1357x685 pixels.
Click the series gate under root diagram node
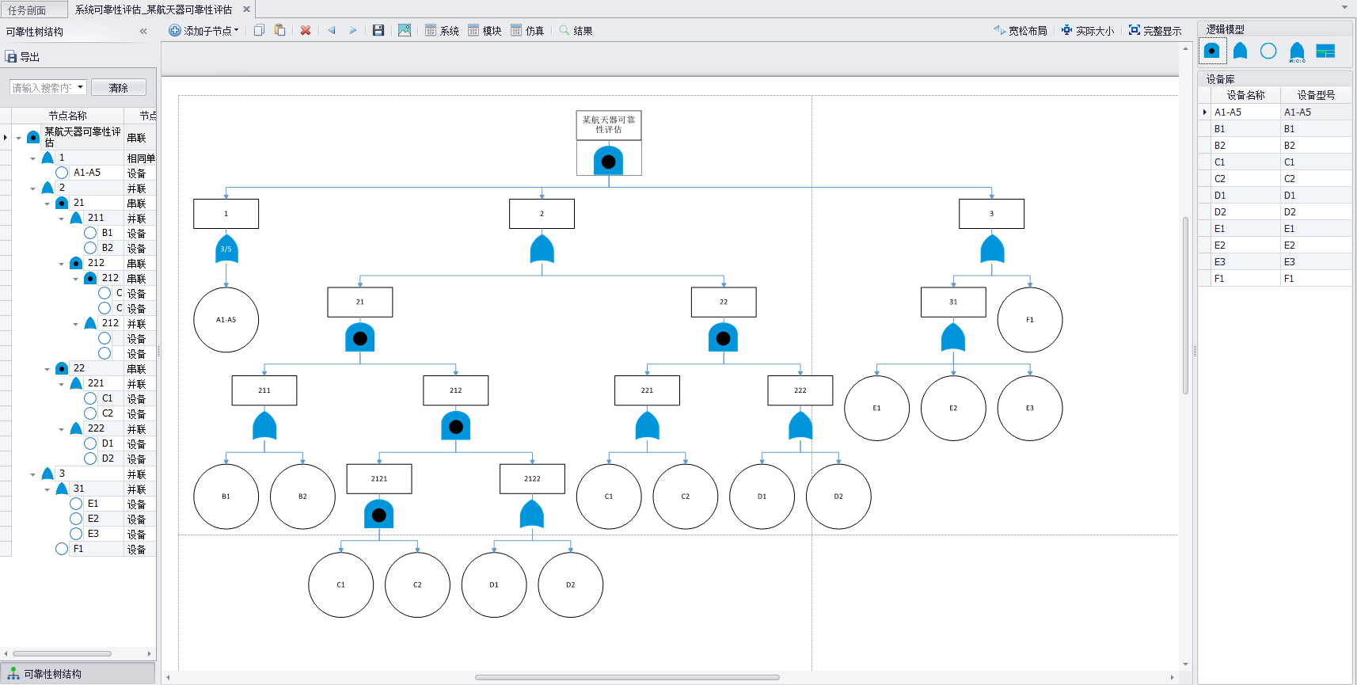coord(608,160)
